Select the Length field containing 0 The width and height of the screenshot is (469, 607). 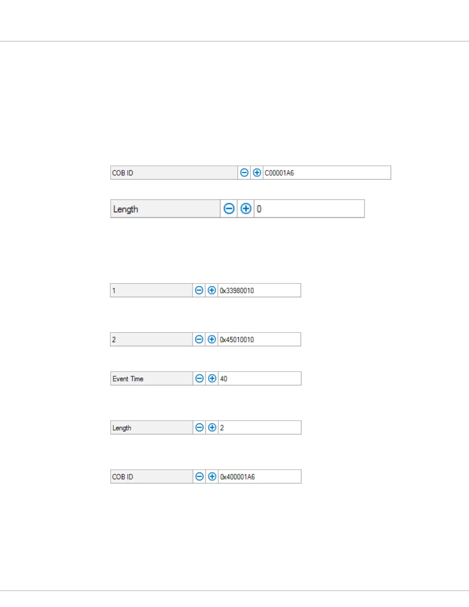[x=309, y=209]
